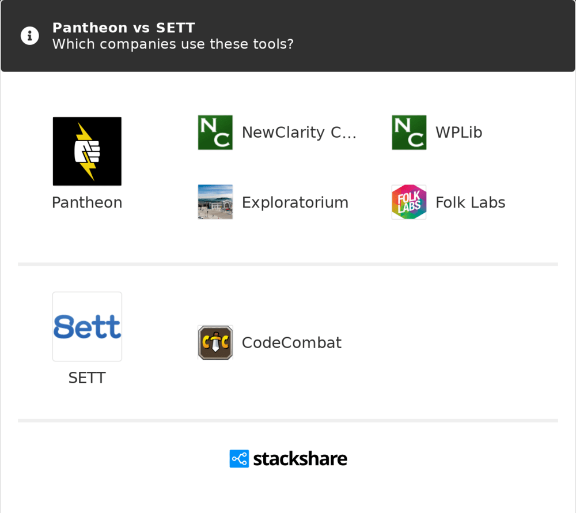
Task: Open the NewClarity C... company link
Action: pyautogui.click(x=299, y=133)
